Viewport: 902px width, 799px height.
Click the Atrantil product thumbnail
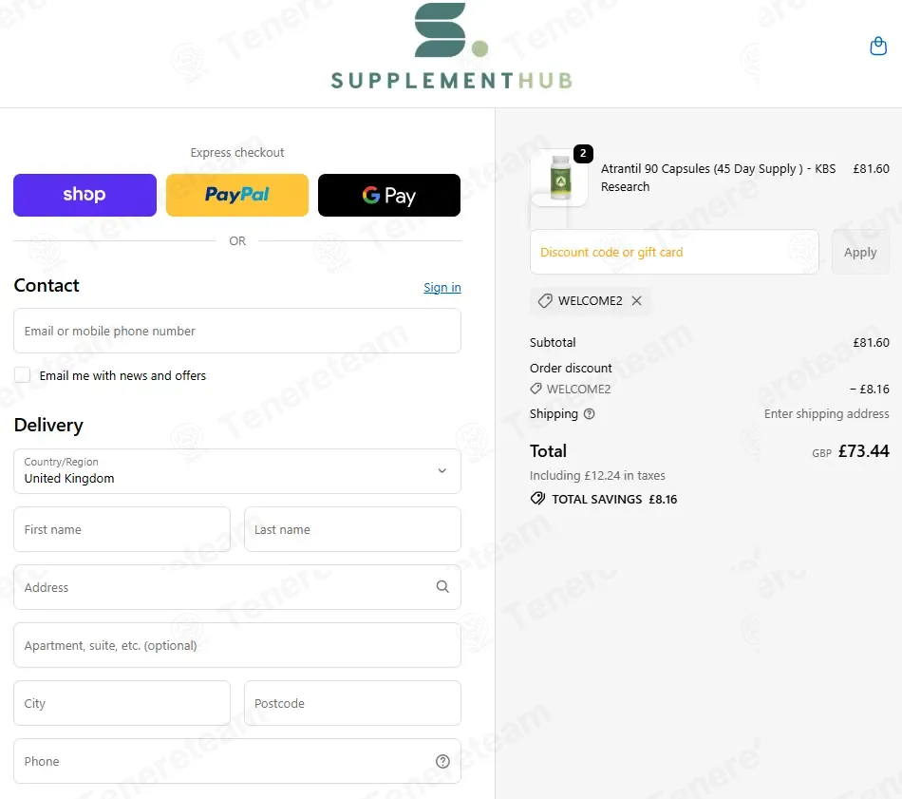559,178
